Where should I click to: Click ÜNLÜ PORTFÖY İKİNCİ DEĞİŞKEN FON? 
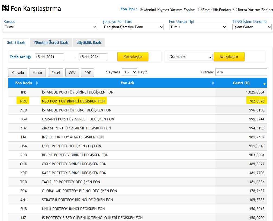pyautogui.click(x=73, y=209)
